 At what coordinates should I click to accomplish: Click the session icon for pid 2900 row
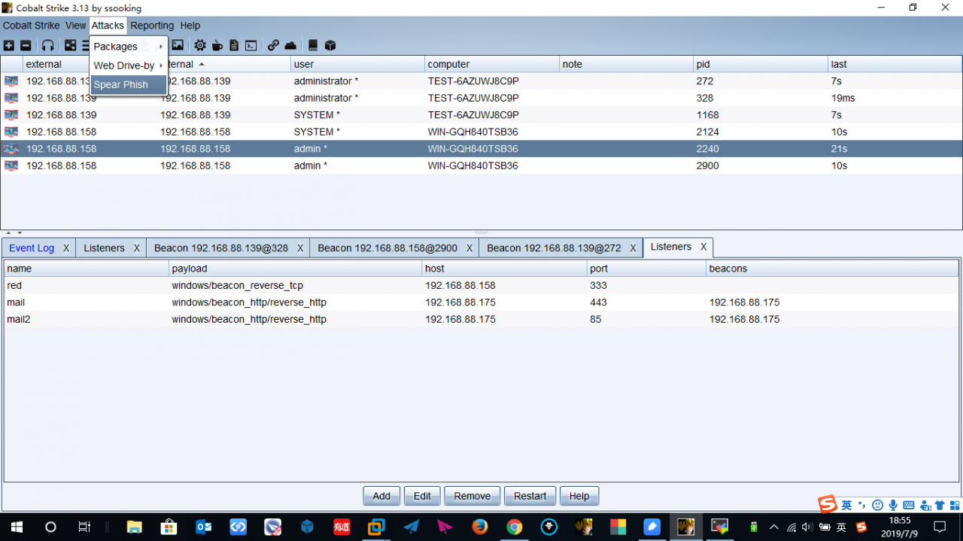point(11,166)
